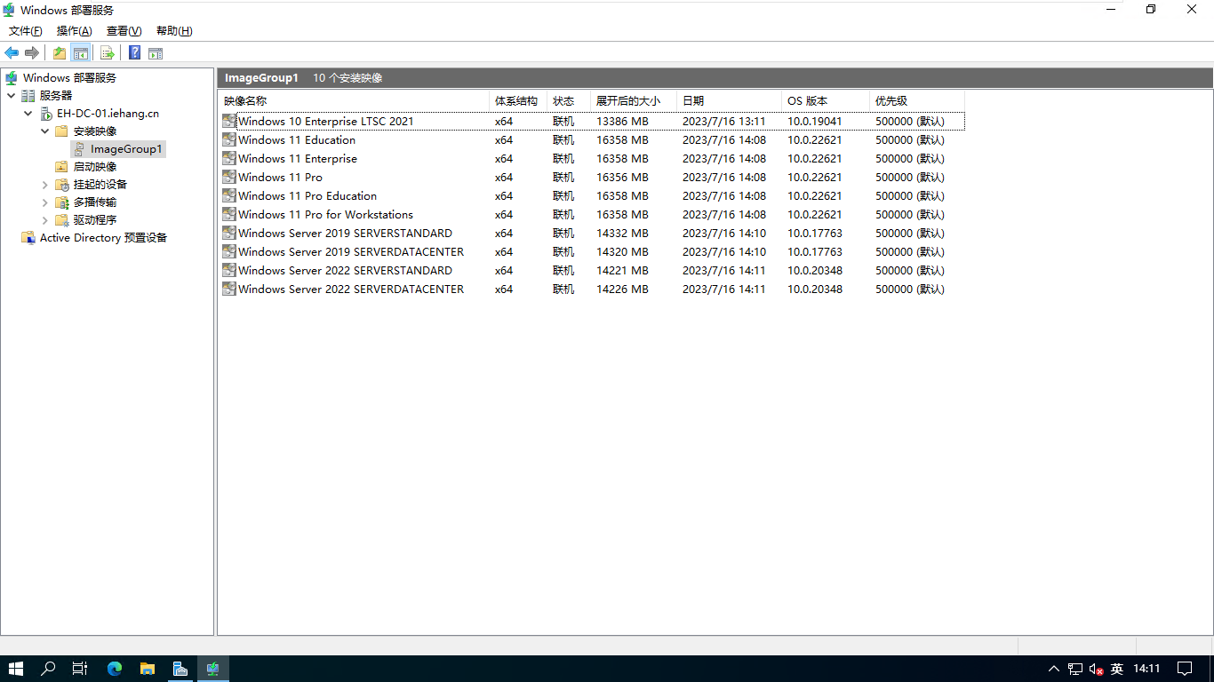The image size is (1214, 682).
Task: Click the Back arrow toolbar icon
Action: pos(12,53)
